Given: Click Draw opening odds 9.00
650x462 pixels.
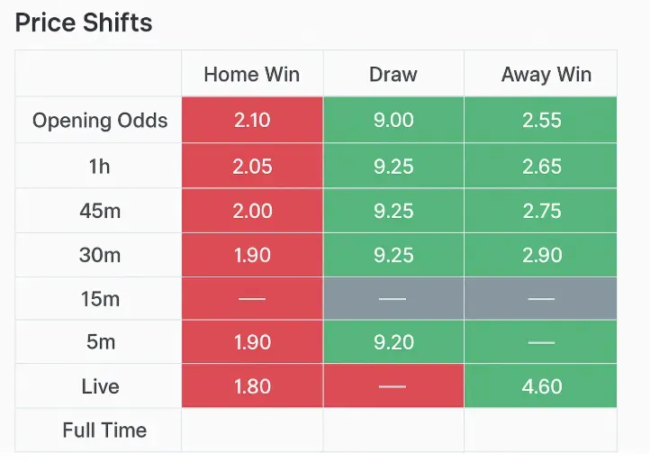Looking at the screenshot, I should [x=393, y=120].
